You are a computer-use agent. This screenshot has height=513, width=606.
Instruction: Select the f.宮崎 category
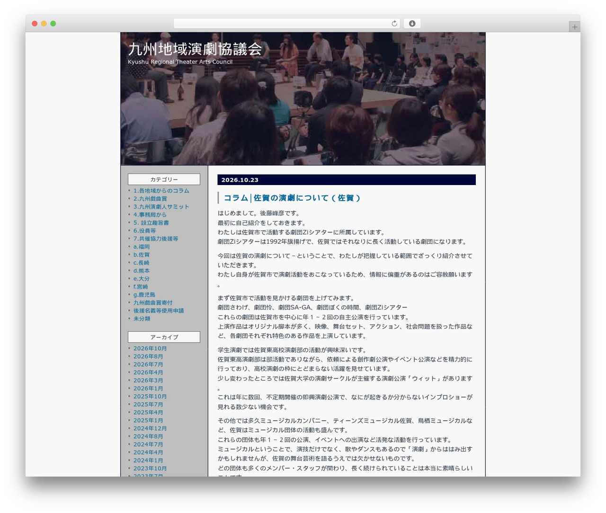pyautogui.click(x=141, y=287)
